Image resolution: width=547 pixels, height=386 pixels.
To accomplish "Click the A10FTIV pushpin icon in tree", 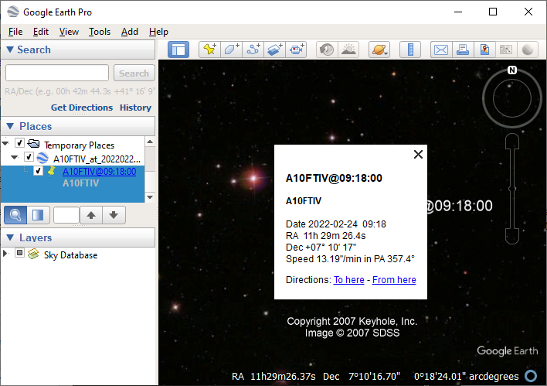I will click(52, 171).
